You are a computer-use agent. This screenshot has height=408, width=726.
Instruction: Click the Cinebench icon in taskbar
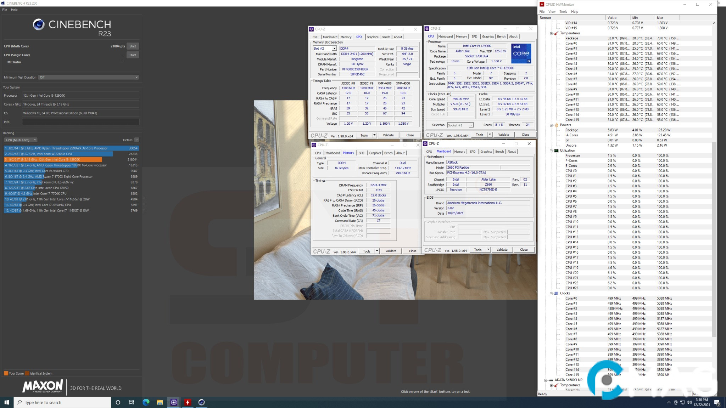coord(201,402)
